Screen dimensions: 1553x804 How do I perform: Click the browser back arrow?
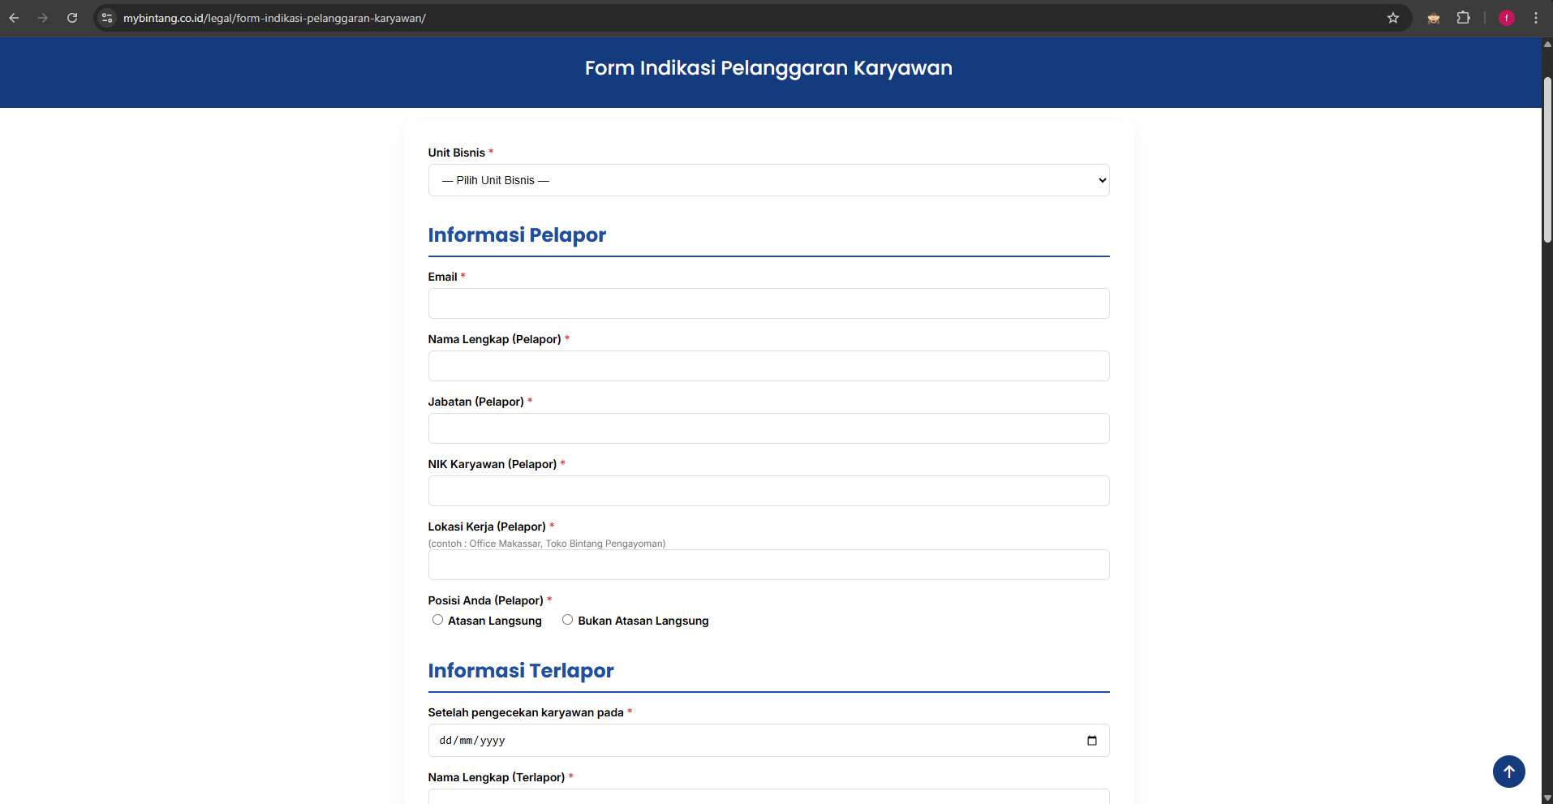(14, 18)
